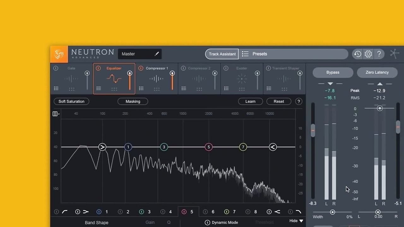Toggle the Exciter module power button
The width and height of the screenshot is (404, 227).
coord(226,68)
